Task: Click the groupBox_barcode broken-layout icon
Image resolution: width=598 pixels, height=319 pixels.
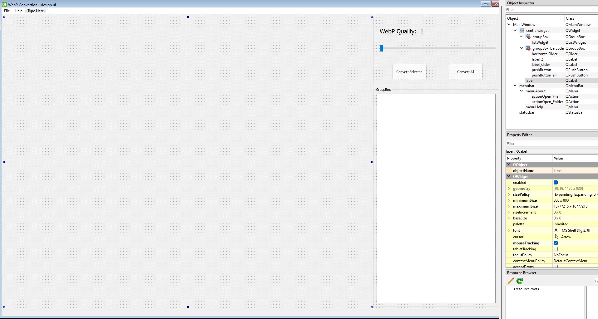Action: pos(528,48)
